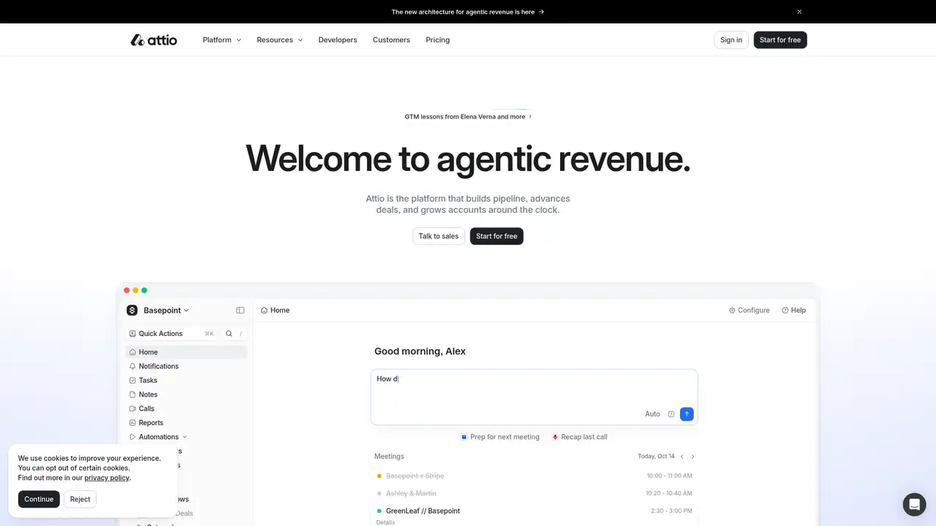Open the Resources dropdown menu
This screenshot has width=936, height=526.
point(279,40)
